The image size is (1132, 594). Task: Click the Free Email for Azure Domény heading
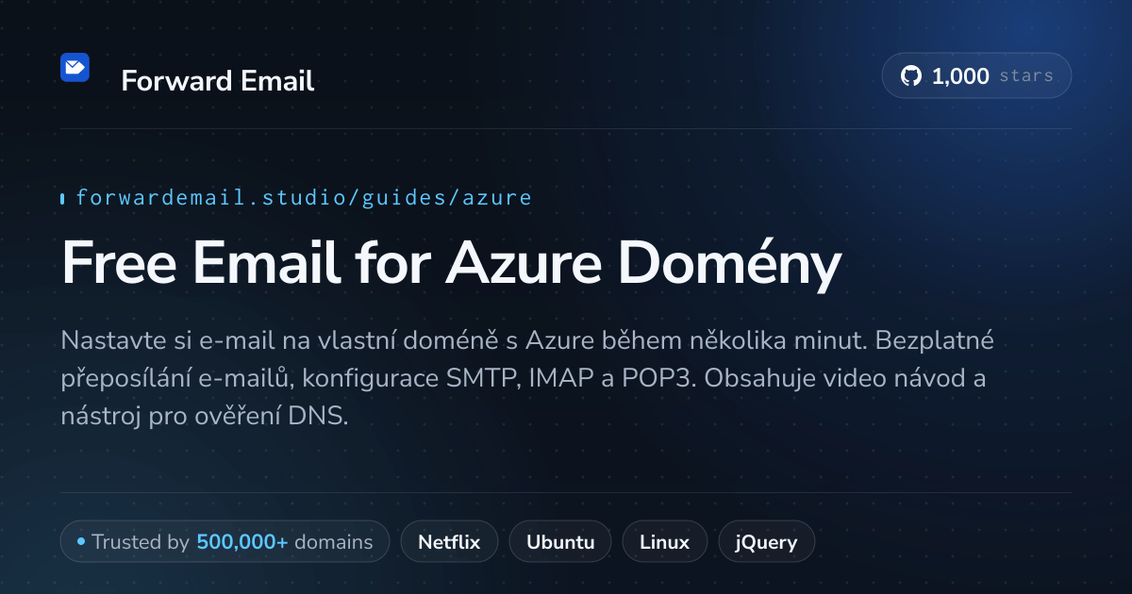[451, 261]
